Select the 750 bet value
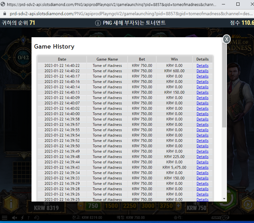Screen dimensions: 254x223 (93, 206)
